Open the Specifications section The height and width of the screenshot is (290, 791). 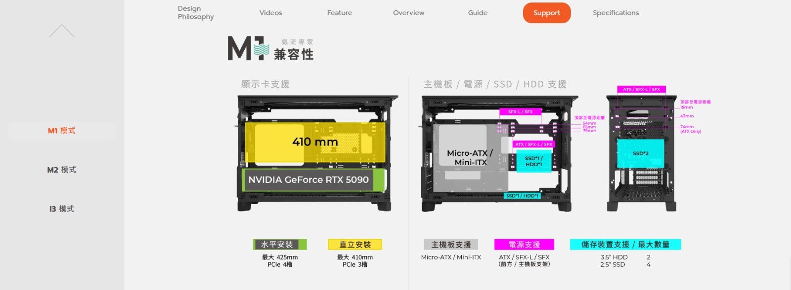point(616,13)
